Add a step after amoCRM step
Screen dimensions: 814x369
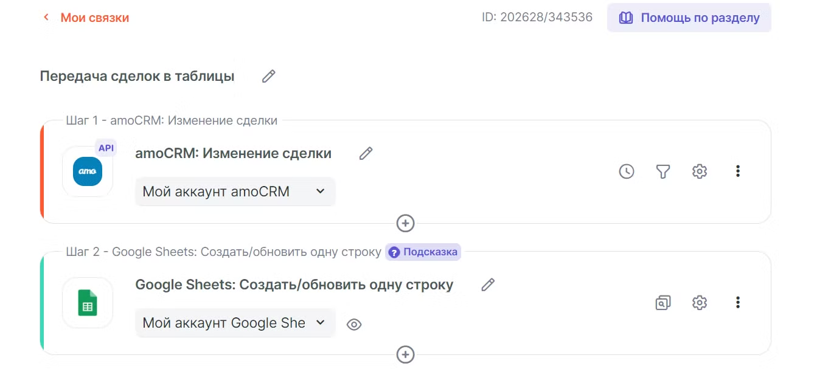click(x=405, y=223)
